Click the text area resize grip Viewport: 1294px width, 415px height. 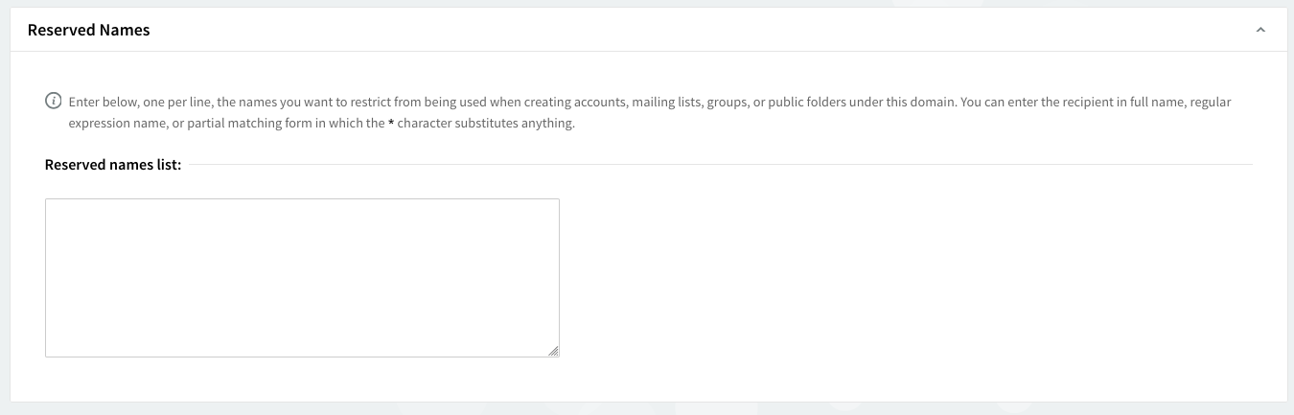[553, 352]
